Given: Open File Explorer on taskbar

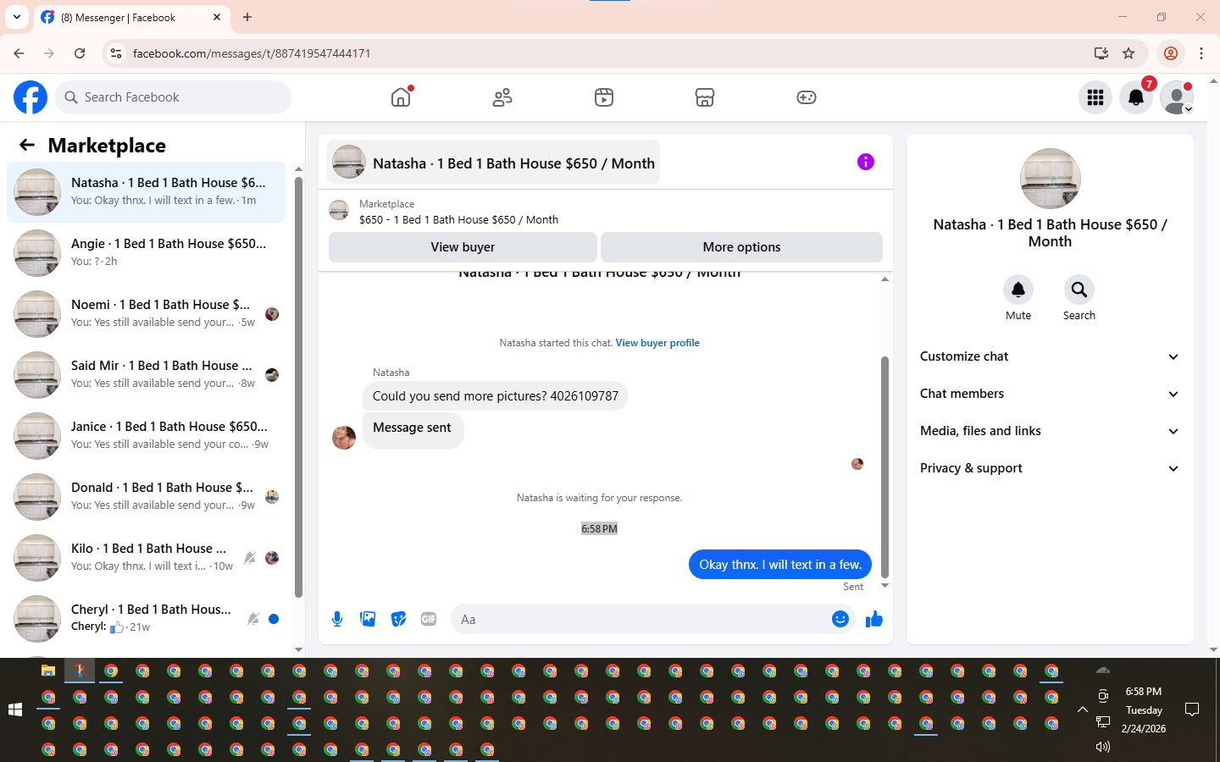Looking at the screenshot, I should [x=48, y=671].
